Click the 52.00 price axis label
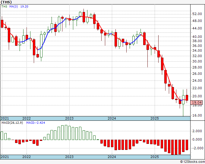The height and width of the screenshot is (164, 205). pos(197,14)
